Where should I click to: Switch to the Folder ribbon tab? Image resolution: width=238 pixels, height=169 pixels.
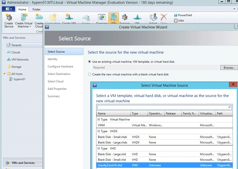click(x=37, y=9)
